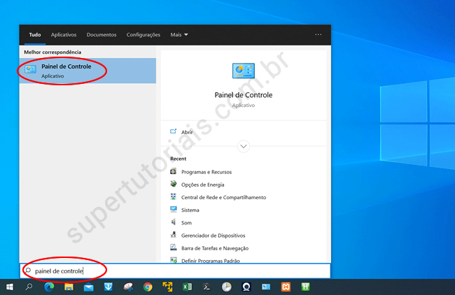The height and width of the screenshot is (295, 455).
Task: Switch to the Documentos tab
Action: point(101,34)
